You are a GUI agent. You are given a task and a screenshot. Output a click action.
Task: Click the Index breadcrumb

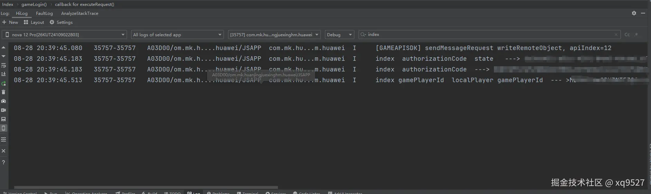(8, 4)
